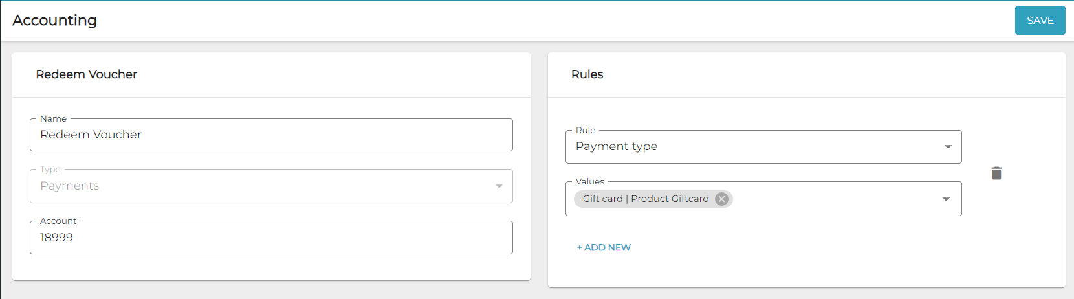The height and width of the screenshot is (299, 1074).
Task: Open the Values dropdown arrow
Action: (x=946, y=199)
